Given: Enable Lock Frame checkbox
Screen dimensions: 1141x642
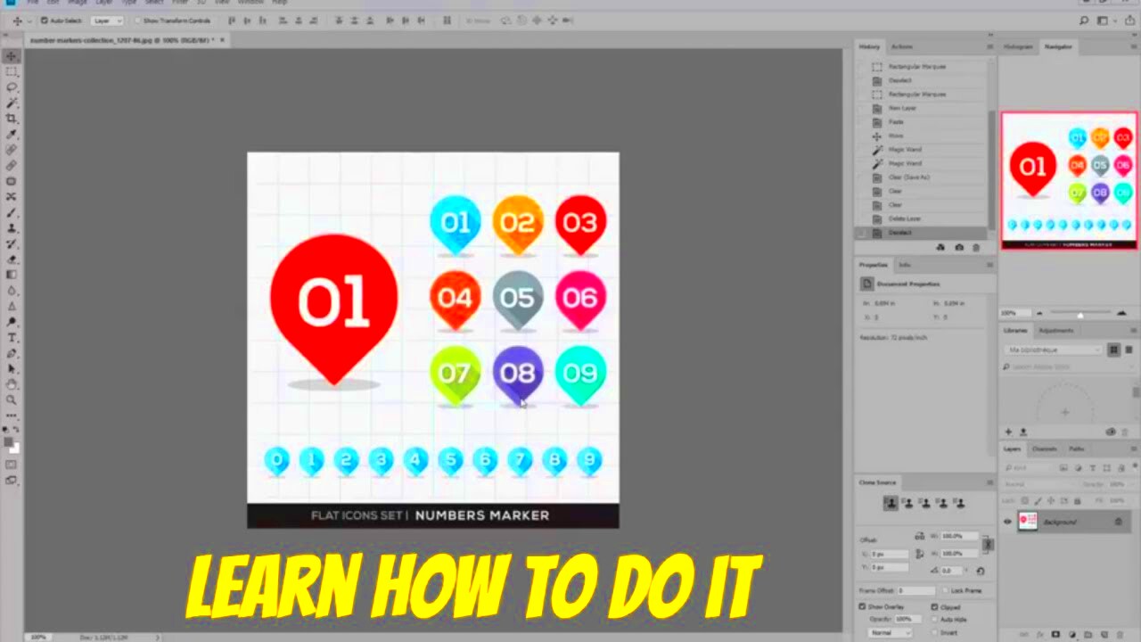Looking at the screenshot, I should pyautogui.click(x=945, y=590).
